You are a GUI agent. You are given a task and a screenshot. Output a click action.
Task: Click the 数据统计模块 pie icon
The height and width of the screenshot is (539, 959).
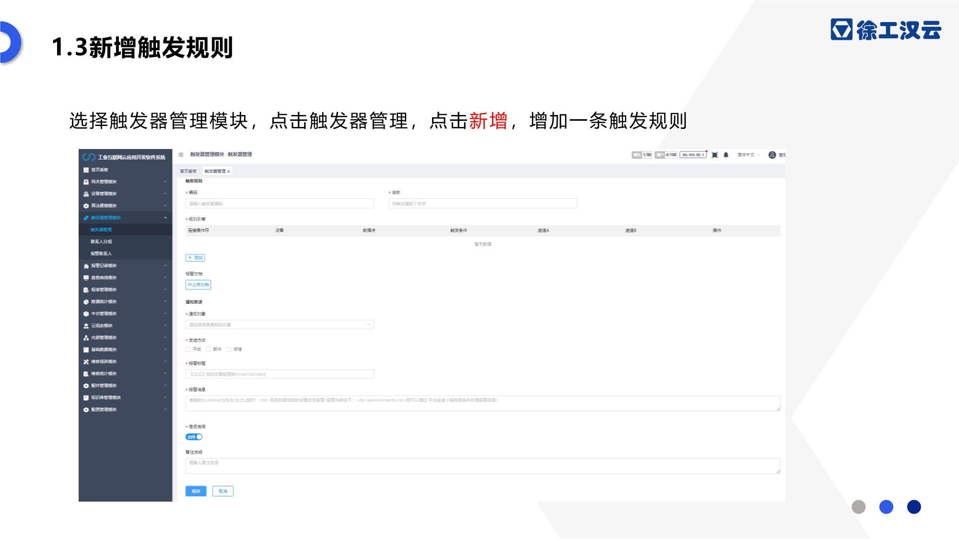click(x=86, y=302)
